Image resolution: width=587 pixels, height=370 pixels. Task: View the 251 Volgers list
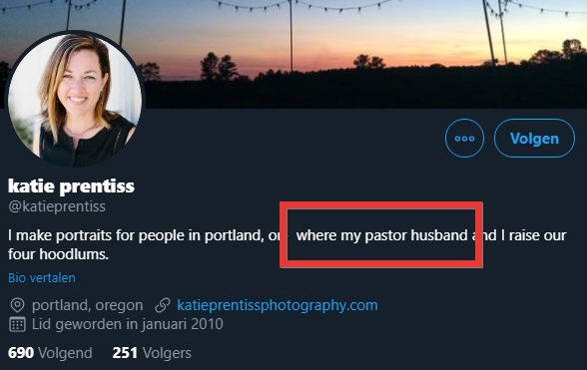coord(152,353)
